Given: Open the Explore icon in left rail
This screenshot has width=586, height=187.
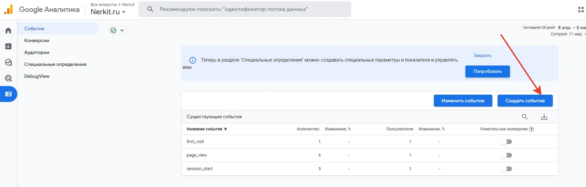Looking at the screenshot, I should (x=8, y=62).
